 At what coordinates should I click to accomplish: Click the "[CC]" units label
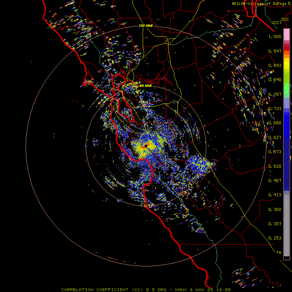[x=277, y=22]
